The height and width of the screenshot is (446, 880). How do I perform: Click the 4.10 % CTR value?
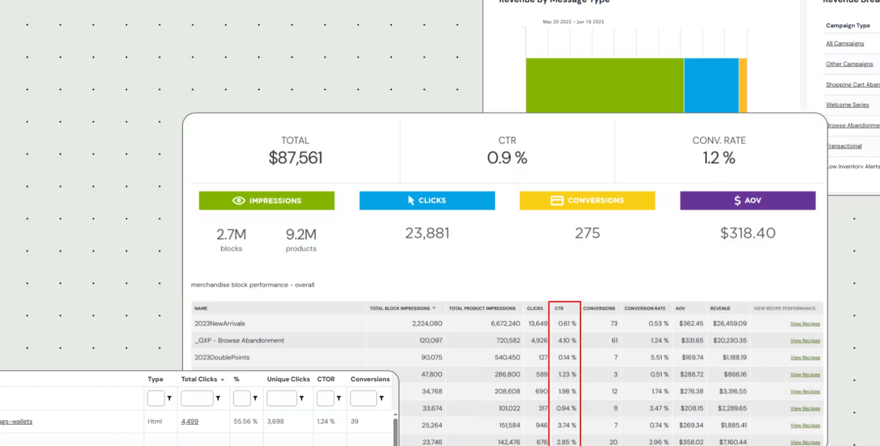click(x=567, y=341)
